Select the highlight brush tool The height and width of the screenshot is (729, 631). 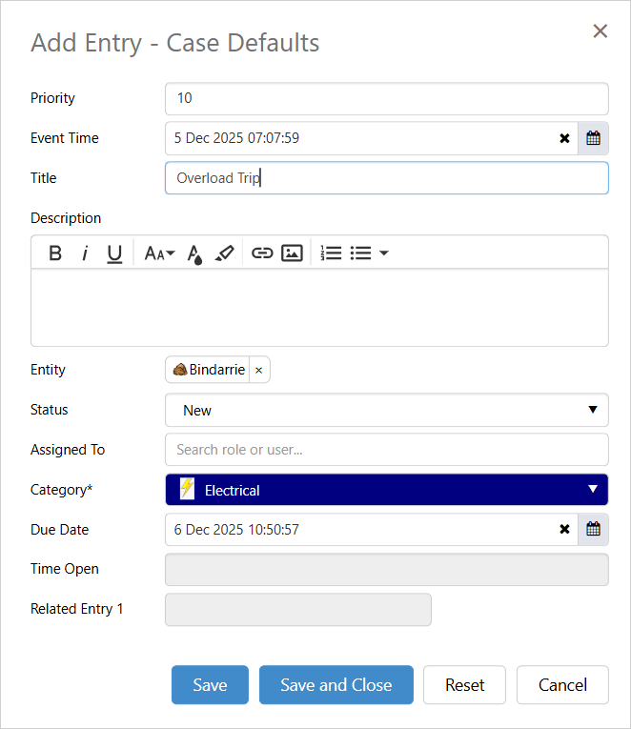224,253
